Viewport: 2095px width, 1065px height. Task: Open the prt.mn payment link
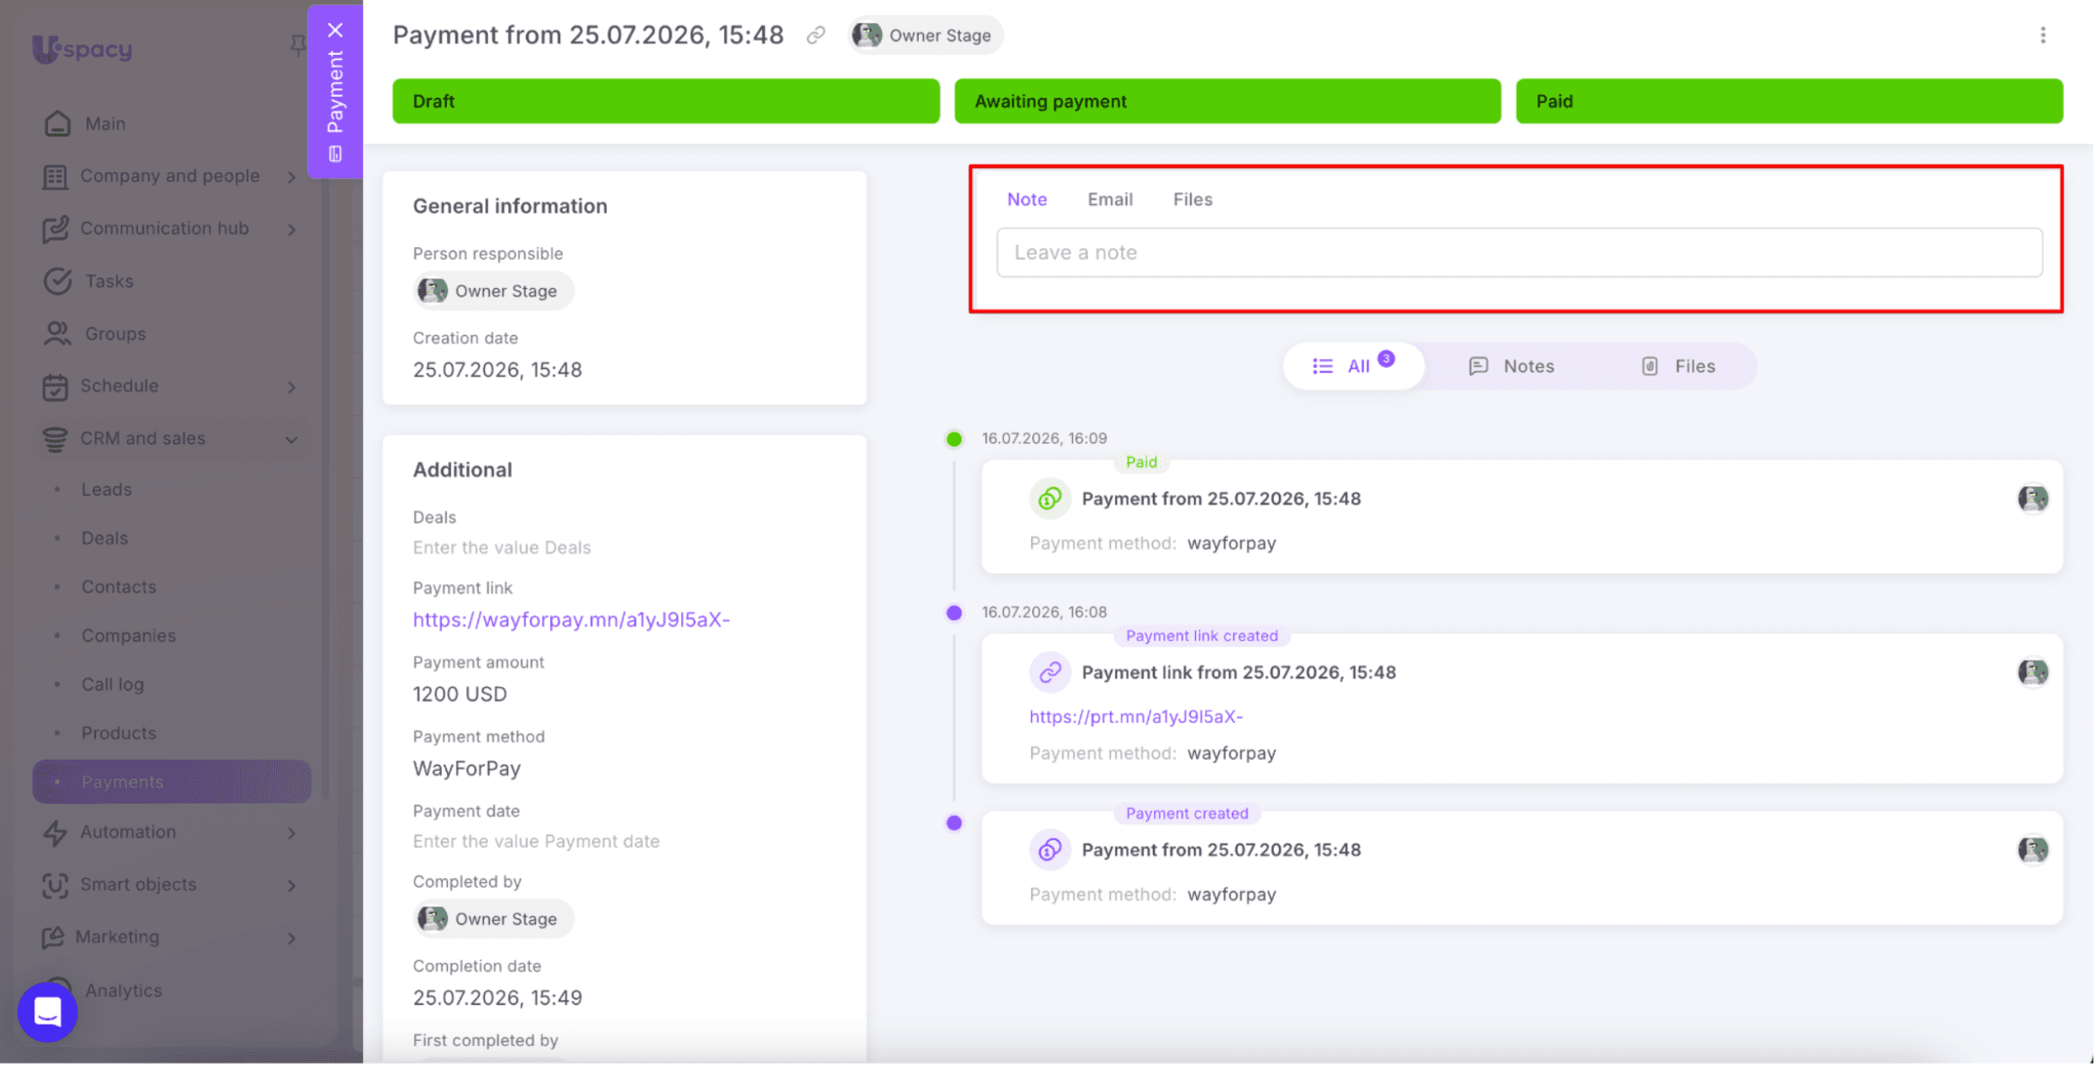click(1136, 716)
